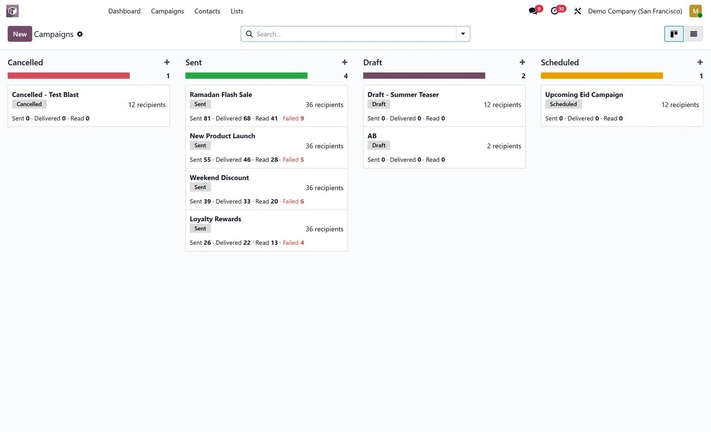This screenshot has width=711, height=432.
Task: Open the Upcoming Eid Campaign card
Action: point(622,106)
